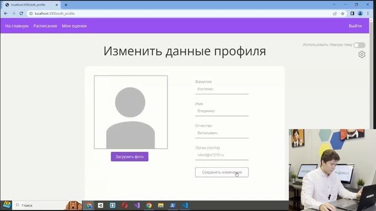Click 'Загрузить фото' button
The width and height of the screenshot is (376, 211).
click(x=129, y=156)
